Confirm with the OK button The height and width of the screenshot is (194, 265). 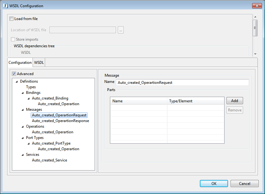tap(214, 184)
